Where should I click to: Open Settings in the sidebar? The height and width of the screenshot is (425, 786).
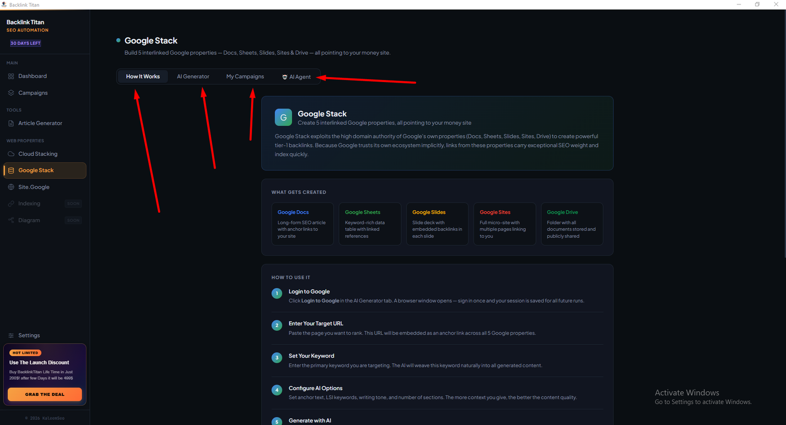pyautogui.click(x=45, y=336)
